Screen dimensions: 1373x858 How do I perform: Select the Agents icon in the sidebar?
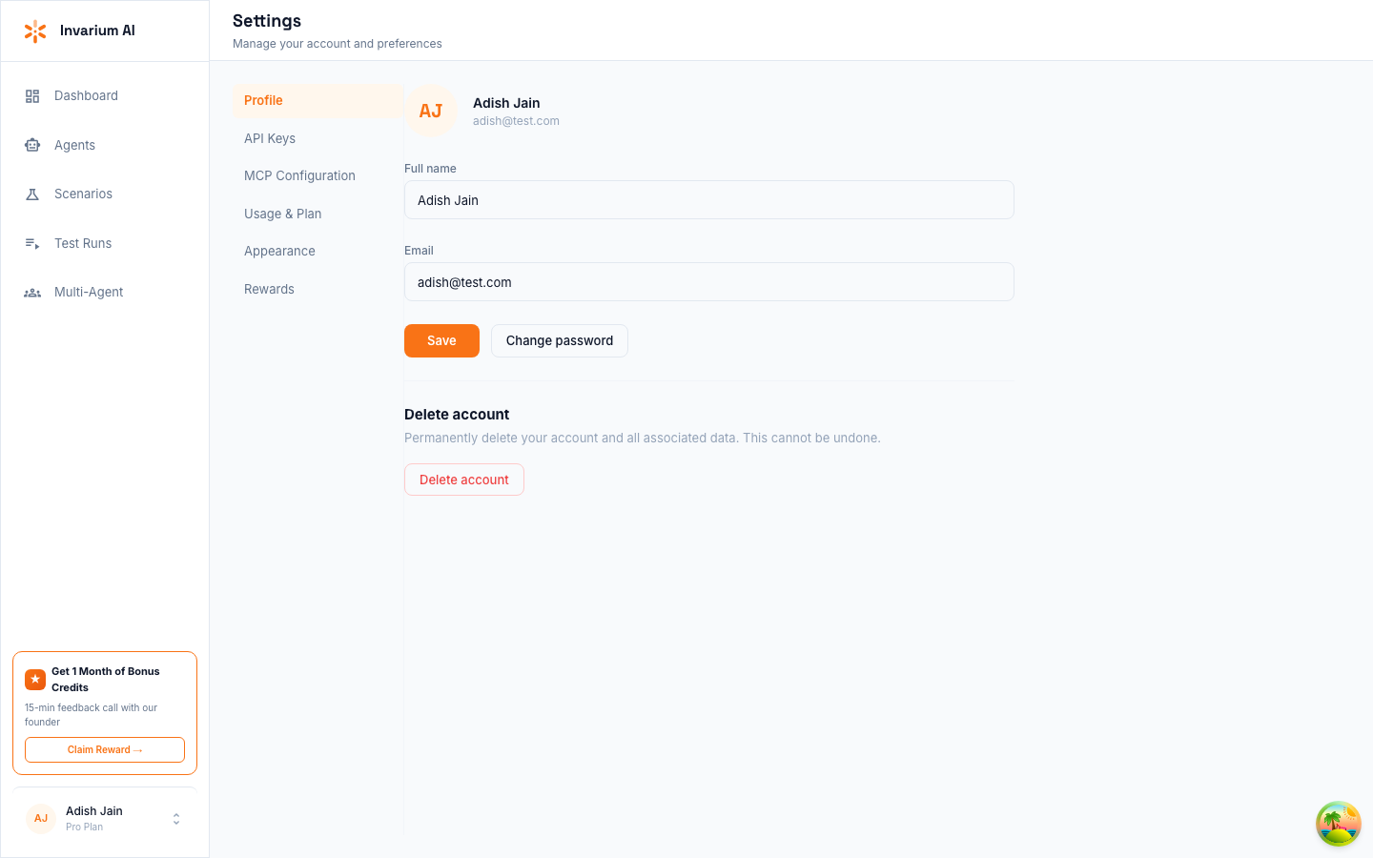click(31, 145)
